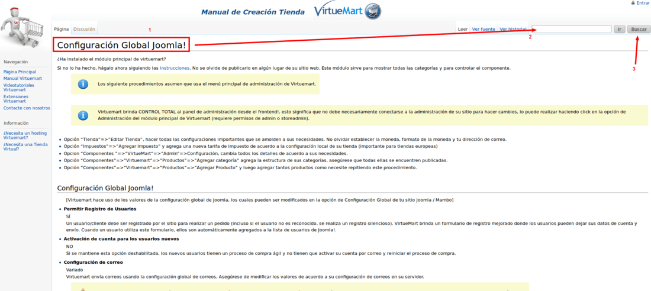Click the lower Configuración Global Joomla! section heading
Screen dimensions: 651x291
click(105, 188)
